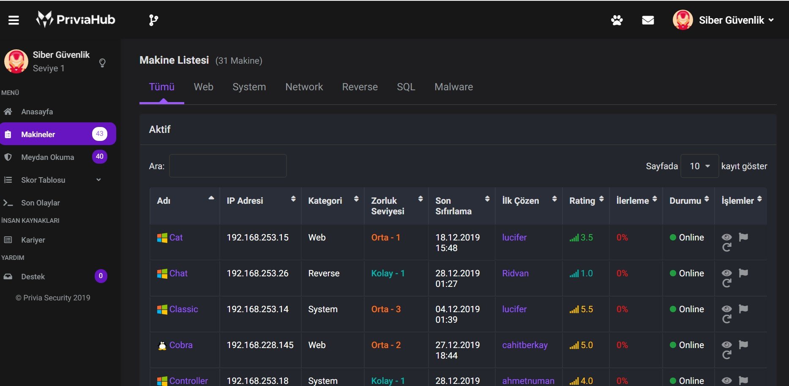Open the Makineler menu item
This screenshot has height=386, width=789.
click(x=58, y=134)
